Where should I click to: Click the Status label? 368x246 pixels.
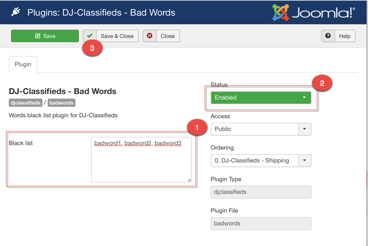tap(219, 84)
